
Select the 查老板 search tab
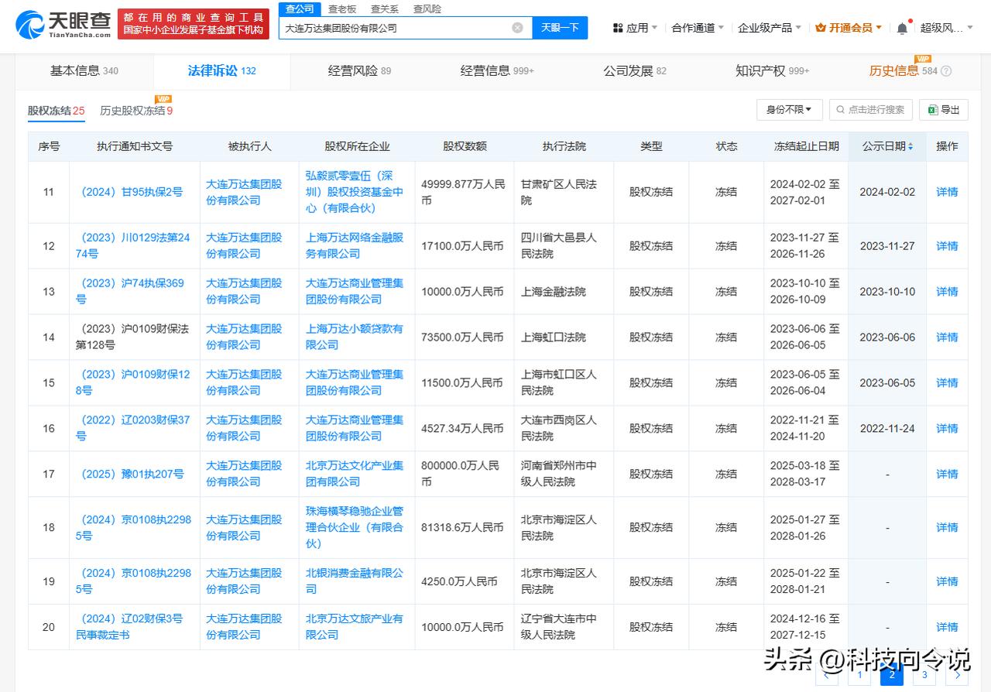tap(341, 9)
